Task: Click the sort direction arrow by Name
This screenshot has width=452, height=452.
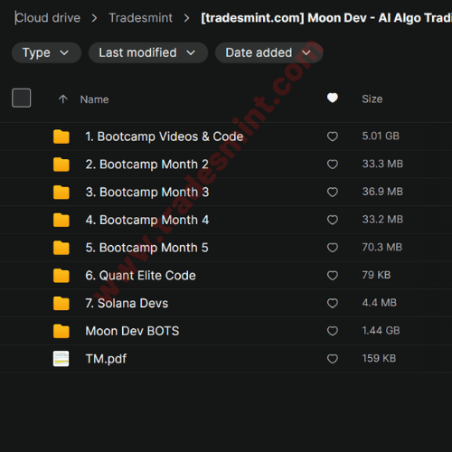Action: (x=63, y=99)
